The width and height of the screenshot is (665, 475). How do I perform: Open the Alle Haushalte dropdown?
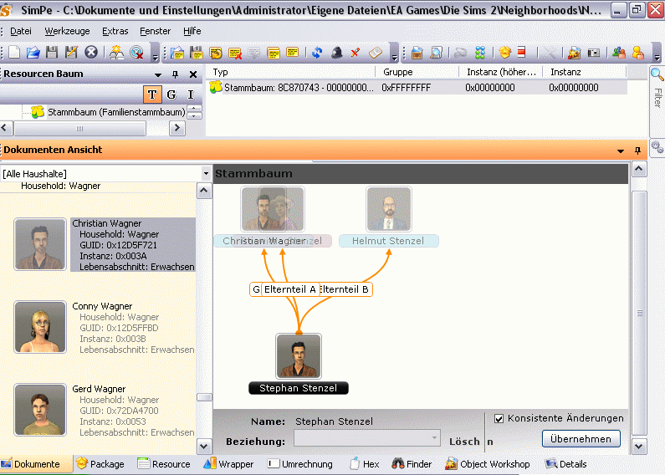pyautogui.click(x=206, y=173)
